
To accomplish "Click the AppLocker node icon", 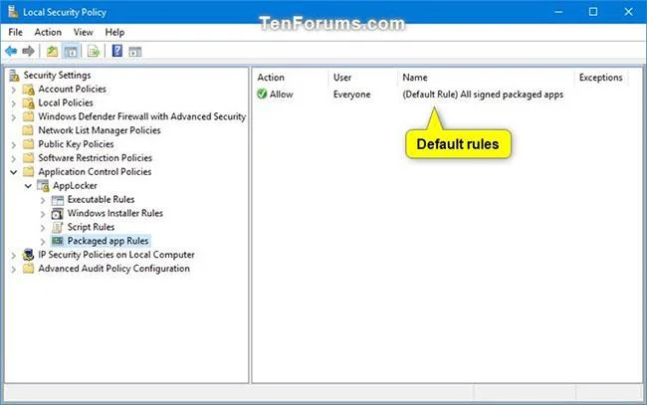I will pyautogui.click(x=44, y=186).
